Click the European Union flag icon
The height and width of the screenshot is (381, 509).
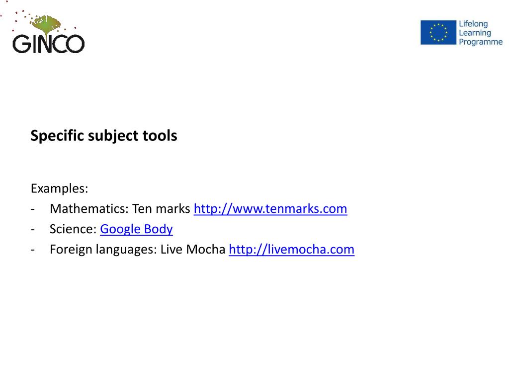point(438,33)
